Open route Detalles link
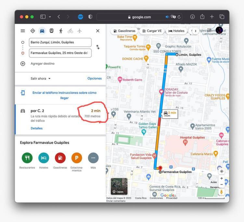 [x=37, y=128]
